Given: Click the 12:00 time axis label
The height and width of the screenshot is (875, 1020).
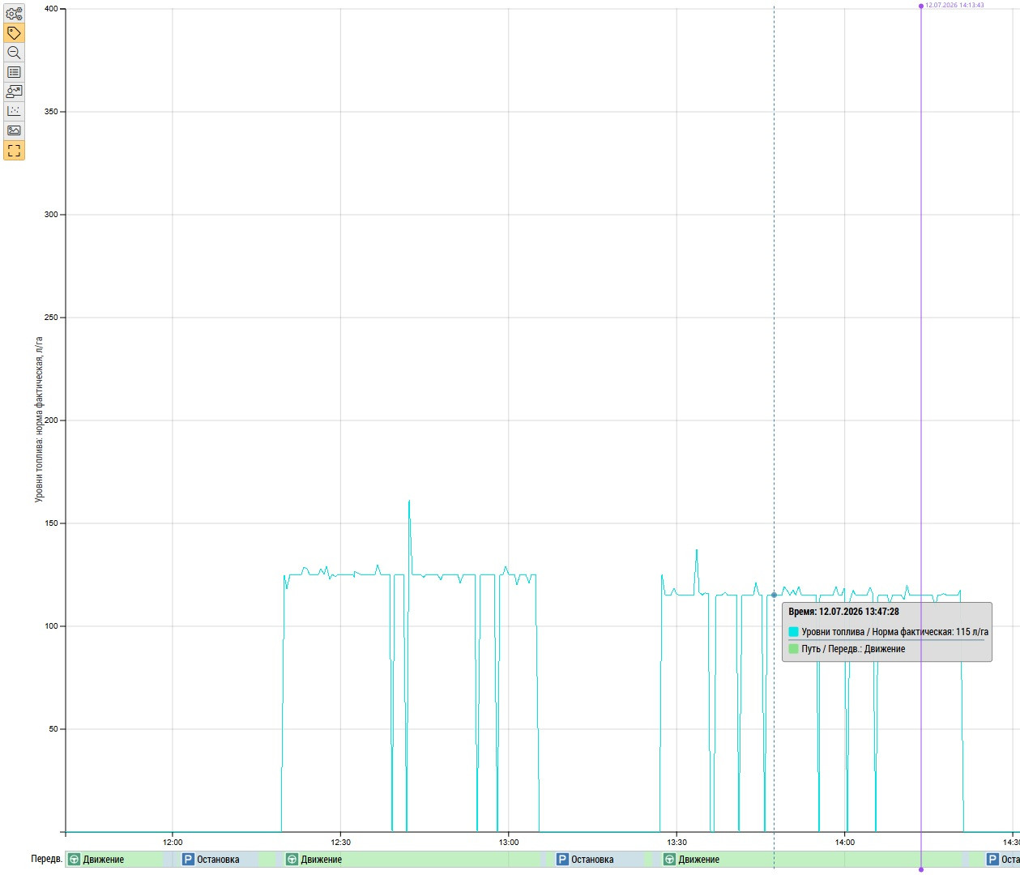Looking at the screenshot, I should [x=173, y=843].
